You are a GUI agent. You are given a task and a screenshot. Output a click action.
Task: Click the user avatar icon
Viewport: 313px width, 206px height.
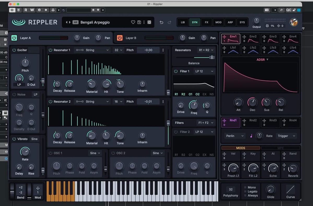(294, 22)
